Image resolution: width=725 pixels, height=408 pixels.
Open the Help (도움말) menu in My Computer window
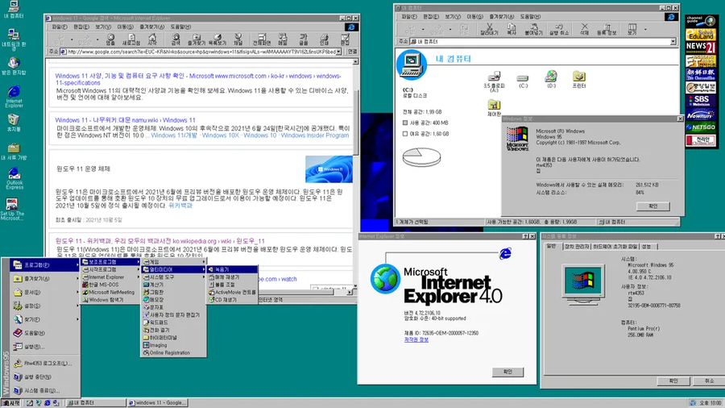530,17
